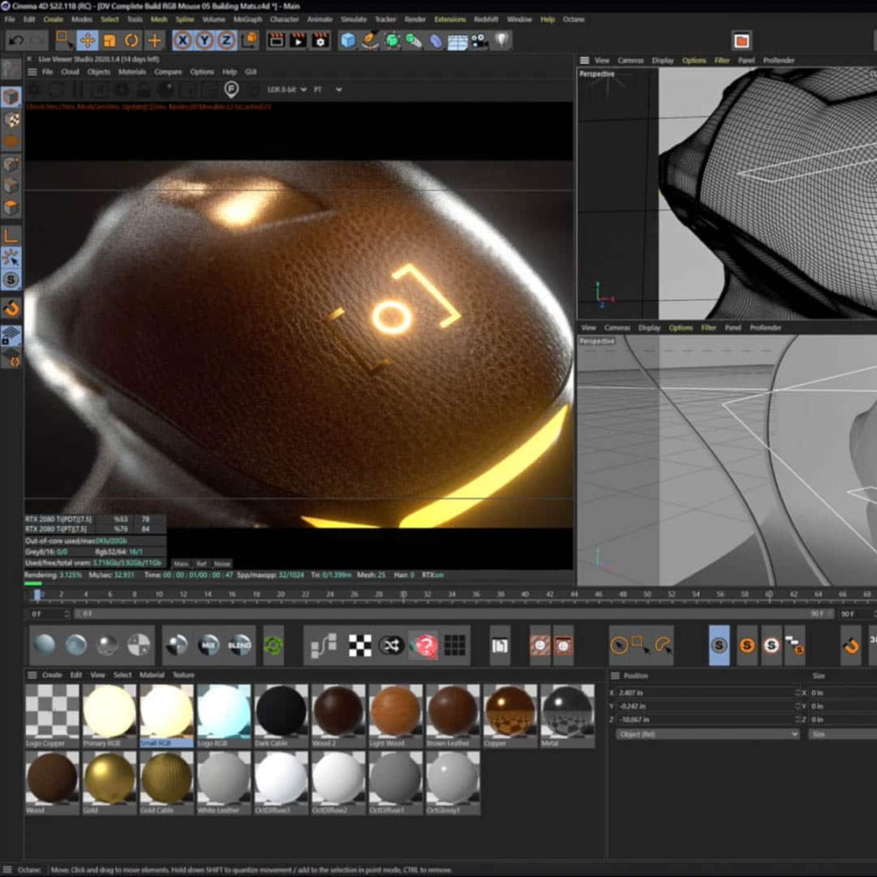This screenshot has width=877, height=877.
Task: Click the Render View icon in the toolbar
Action: (277, 39)
